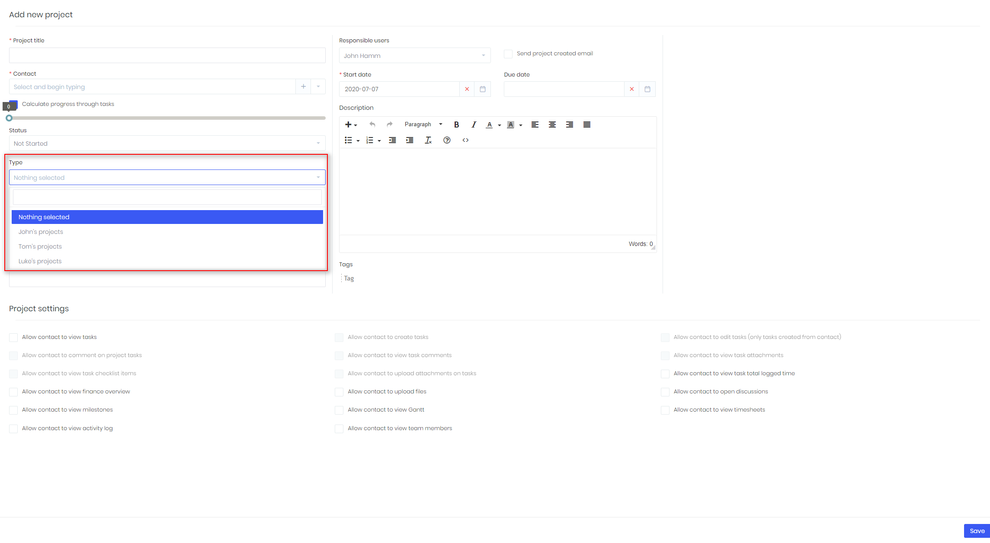Choose John's projects from the Type list
This screenshot has height=543, width=990.
click(x=41, y=232)
